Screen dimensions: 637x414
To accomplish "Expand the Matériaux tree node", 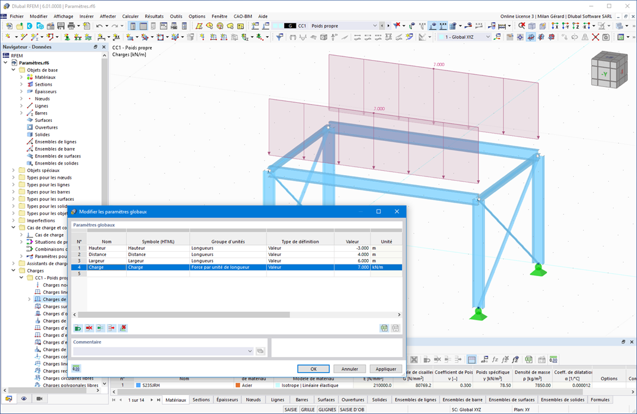I will 21,77.
